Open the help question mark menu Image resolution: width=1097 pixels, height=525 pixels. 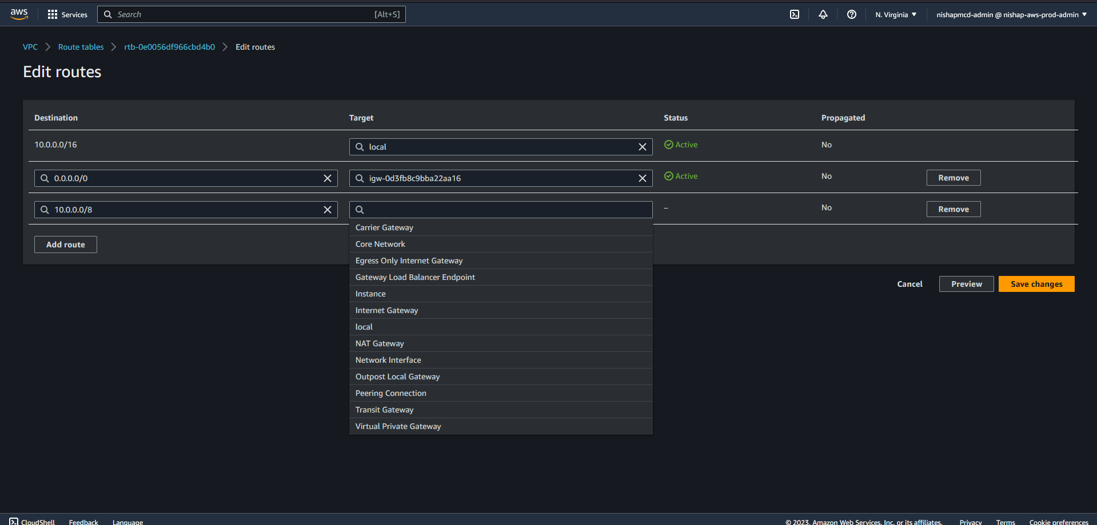851,14
